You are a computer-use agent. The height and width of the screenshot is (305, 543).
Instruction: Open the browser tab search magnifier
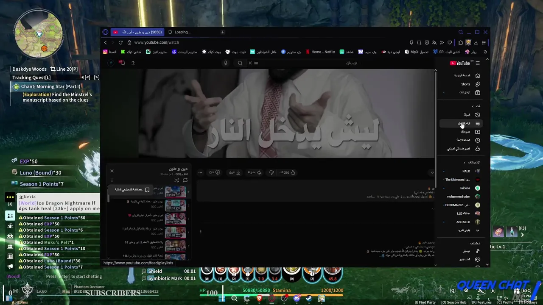pos(461,32)
